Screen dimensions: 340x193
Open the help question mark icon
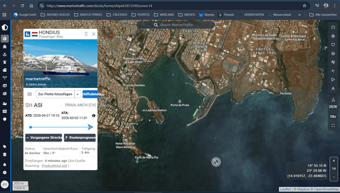(5, 172)
